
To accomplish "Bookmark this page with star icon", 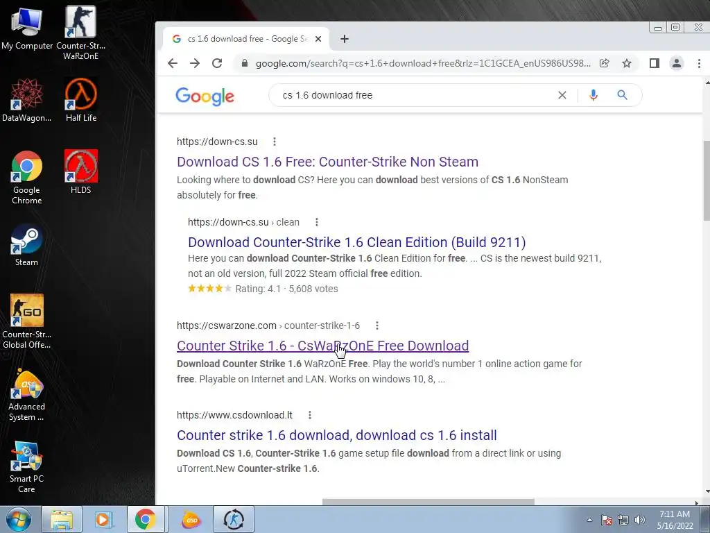I will click(x=627, y=63).
